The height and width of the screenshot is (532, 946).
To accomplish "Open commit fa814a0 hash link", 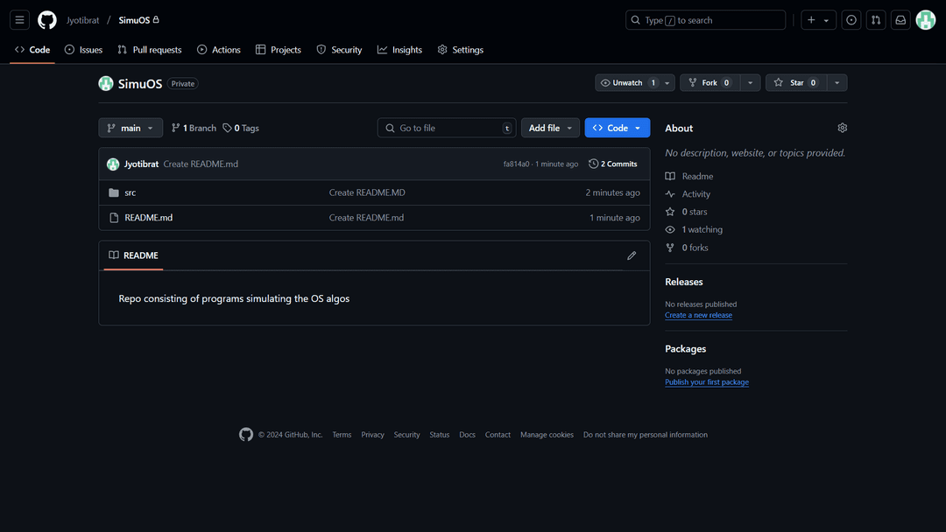I will [517, 164].
